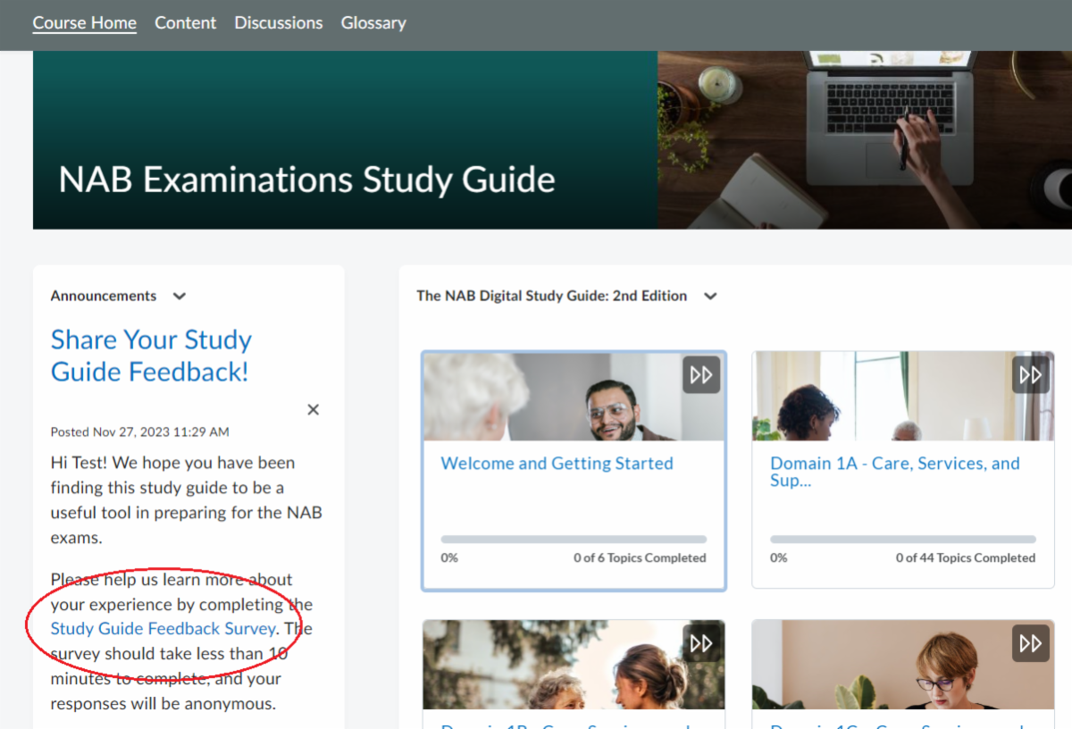Open Welcome and Getting Started module

pyautogui.click(x=557, y=463)
